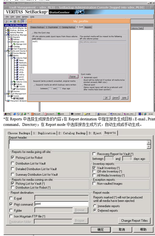Viewport: 155px width, 236px height.
Task: Enable E-mail report destination
Action: (11, 198)
